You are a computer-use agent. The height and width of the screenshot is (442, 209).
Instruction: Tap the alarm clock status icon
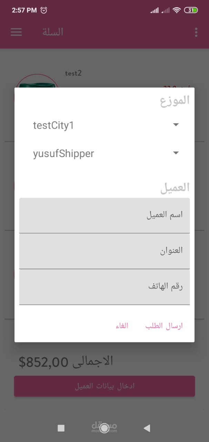click(x=44, y=10)
